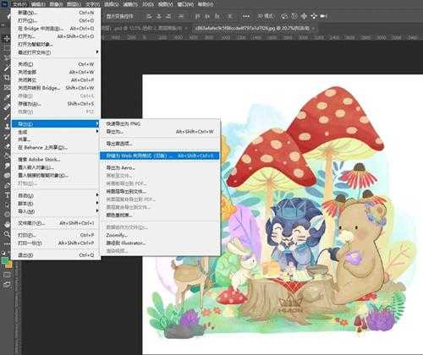Click the horizontal ruler above the canvas
423x355 pixels.
coord(261,37)
